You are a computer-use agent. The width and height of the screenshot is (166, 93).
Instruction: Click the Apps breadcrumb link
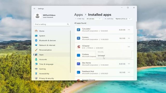point(78,15)
